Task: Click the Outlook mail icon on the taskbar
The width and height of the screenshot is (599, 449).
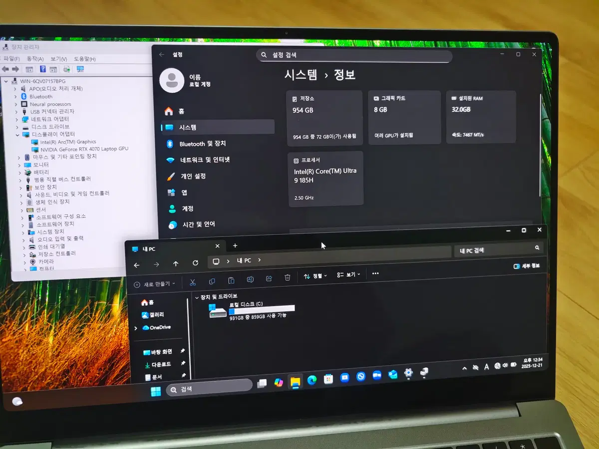Action: pos(393,374)
